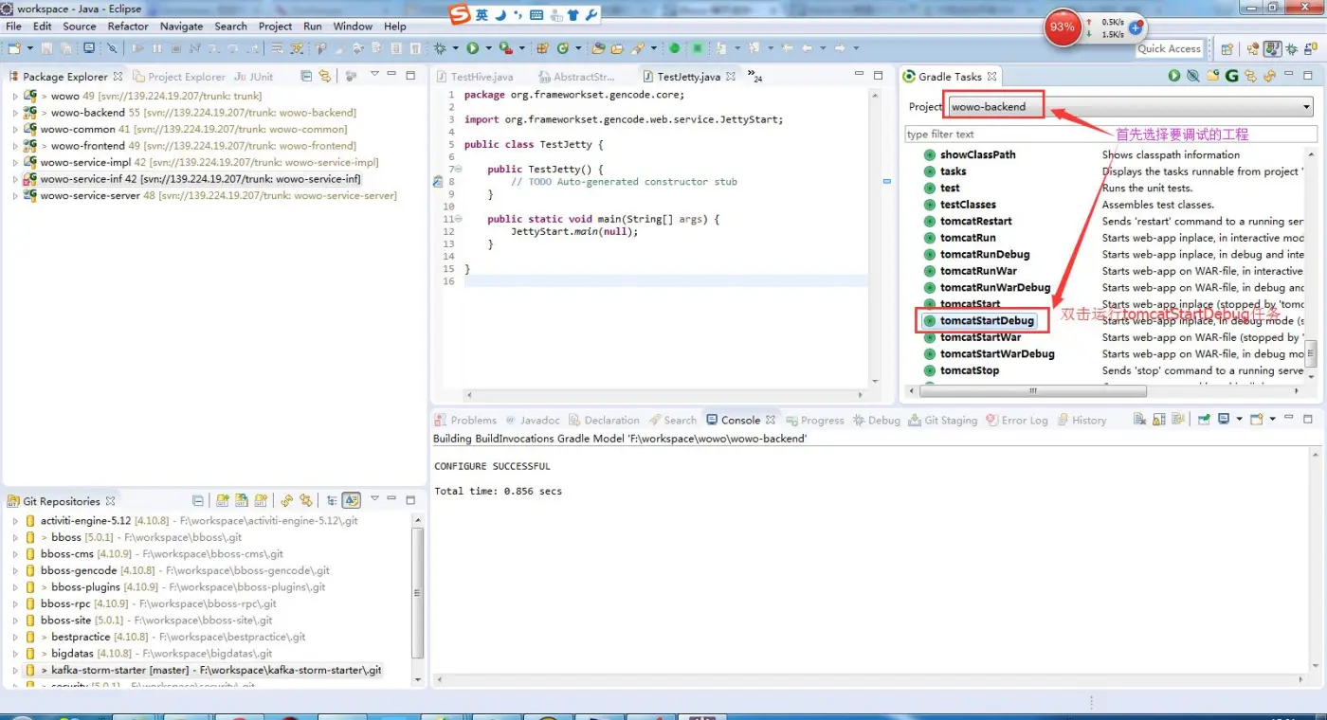This screenshot has width=1327, height=720.
Task: Click the Open Perspective icon
Action: (x=1227, y=48)
